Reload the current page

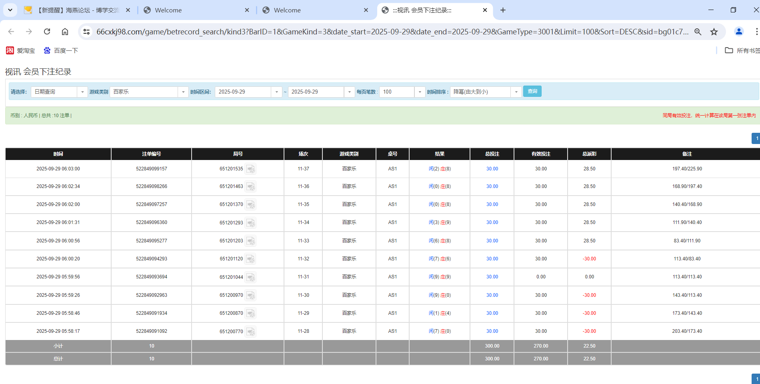tap(47, 32)
